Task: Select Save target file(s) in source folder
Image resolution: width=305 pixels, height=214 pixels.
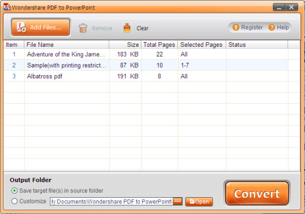Action: tap(14, 191)
